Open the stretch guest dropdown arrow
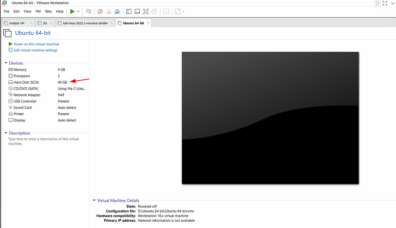 coord(183,12)
